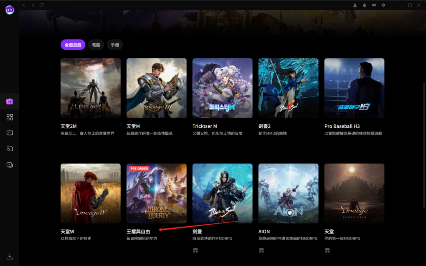Screen dimensions: 426x266
Task: Open the Lineage Remastered cover art
Action: coord(354,193)
